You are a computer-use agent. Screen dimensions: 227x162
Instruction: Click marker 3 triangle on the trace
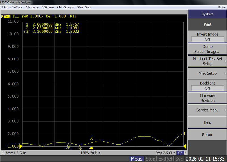coord(91,141)
